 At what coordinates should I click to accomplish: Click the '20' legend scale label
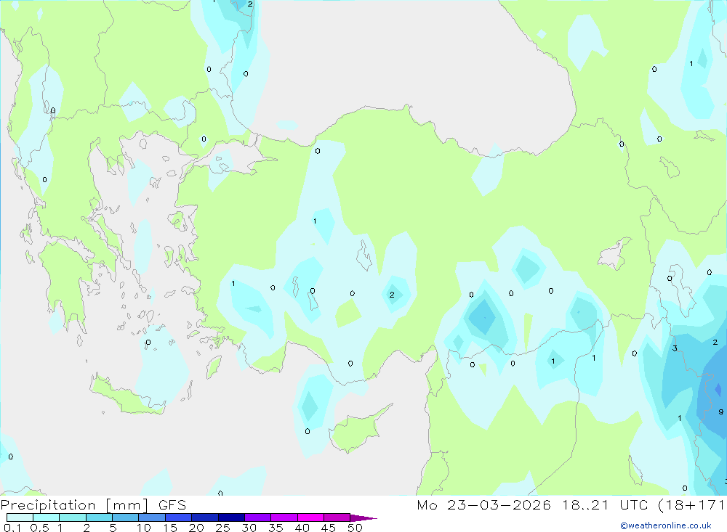click(x=196, y=528)
